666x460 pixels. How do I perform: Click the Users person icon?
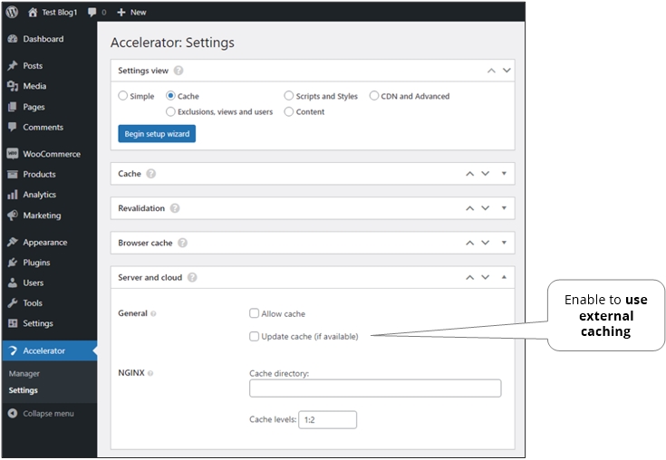[x=13, y=283]
